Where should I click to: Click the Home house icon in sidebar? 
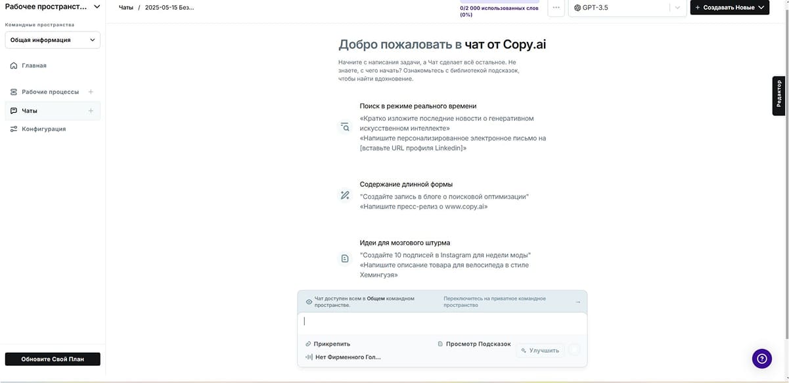[x=14, y=66]
